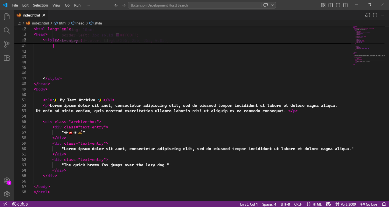Image resolution: width=389 pixels, height=207 pixels.
Task: Open the View menu
Action: (56, 5)
